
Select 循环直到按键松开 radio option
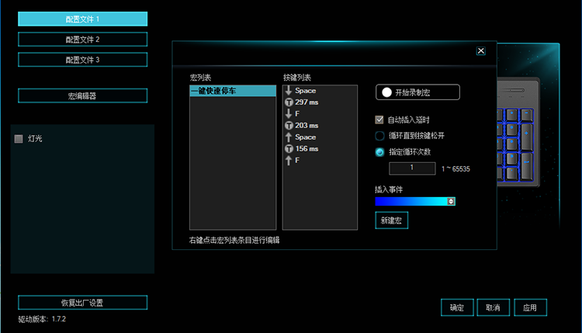379,136
